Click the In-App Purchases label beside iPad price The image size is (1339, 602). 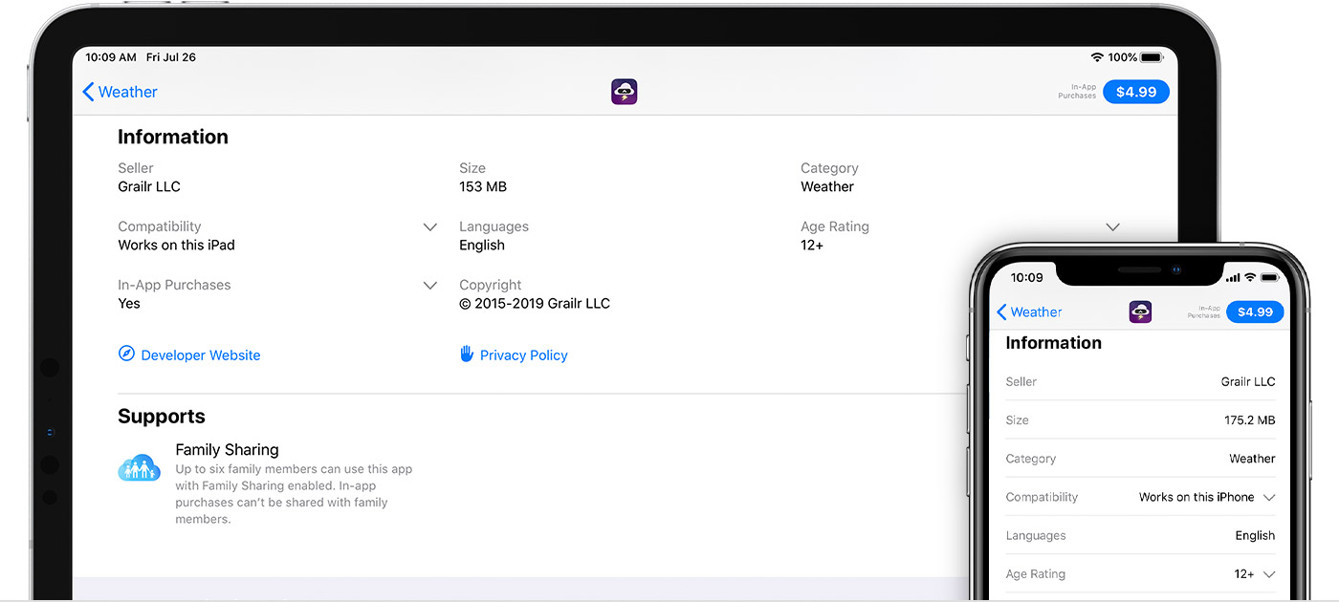click(1077, 92)
